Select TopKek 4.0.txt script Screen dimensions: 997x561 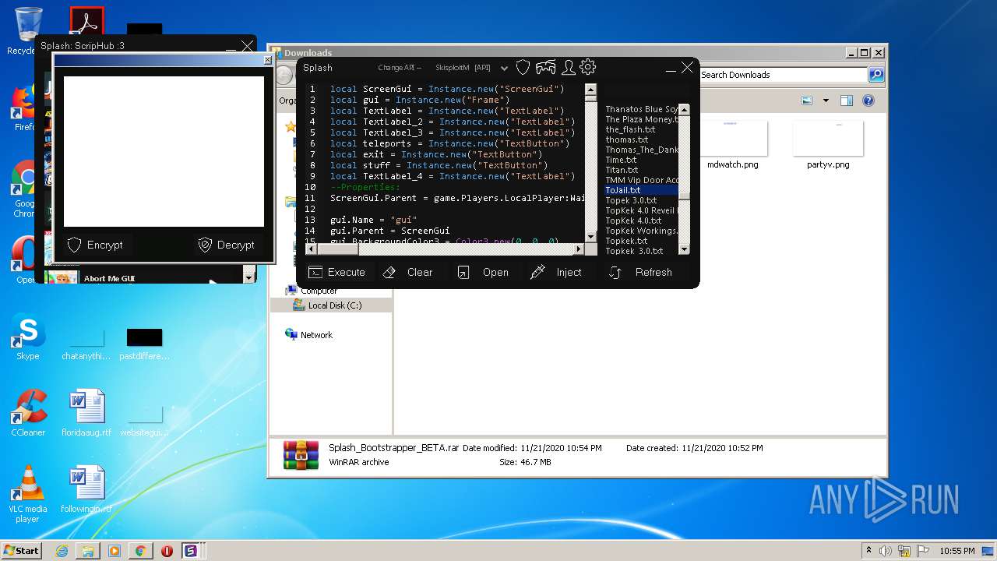(633, 221)
